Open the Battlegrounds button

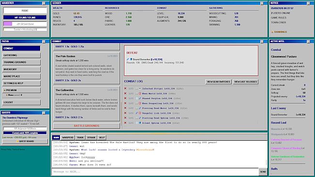point(87,126)
